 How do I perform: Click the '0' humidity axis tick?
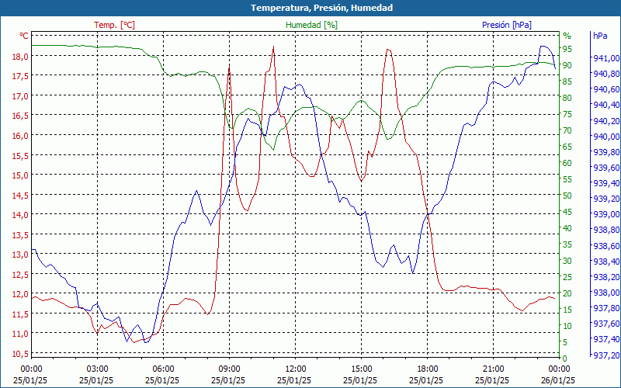coord(565,359)
